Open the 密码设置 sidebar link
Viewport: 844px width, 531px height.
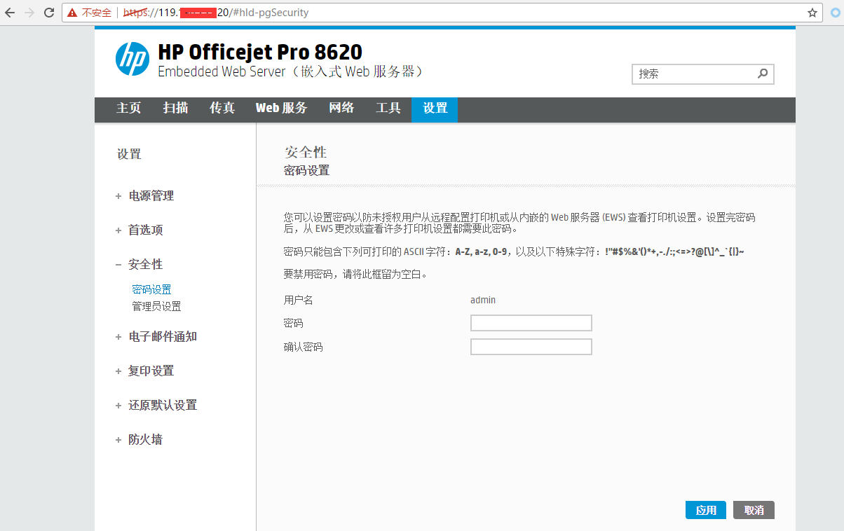coord(151,289)
